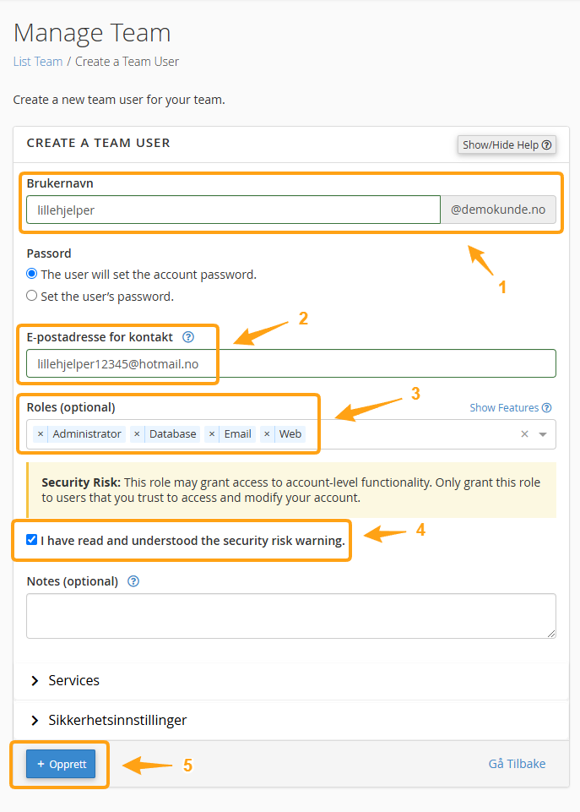This screenshot has width=580, height=812.
Task: Go to List Team breadcrumb
Action: (37, 62)
